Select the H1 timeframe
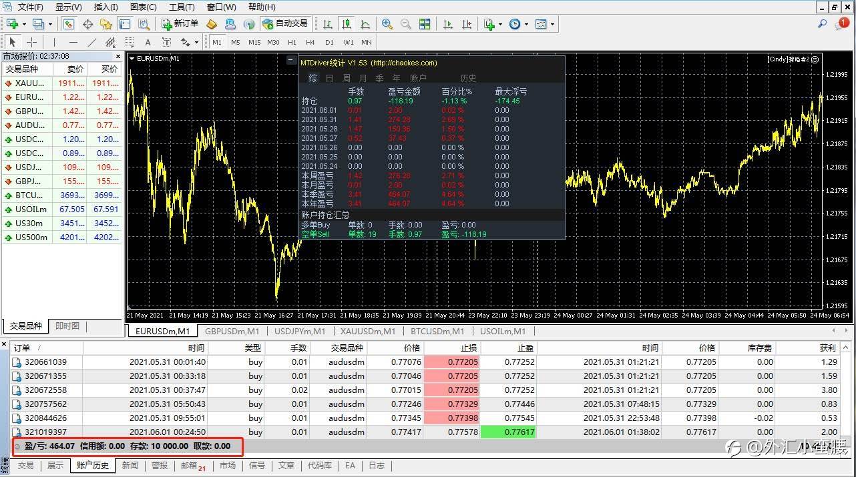 [x=292, y=42]
